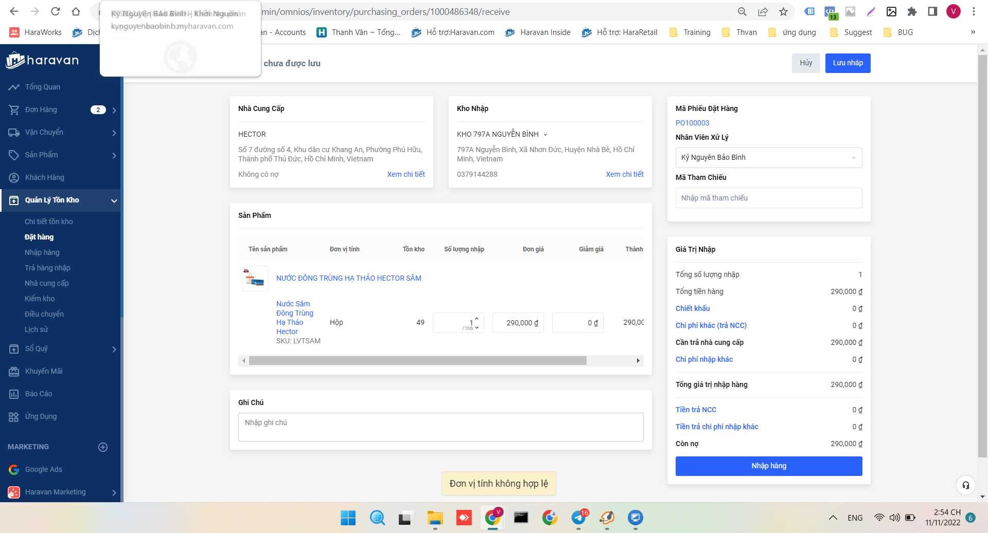Click the Tổng Quan dashboard icon

click(14, 87)
